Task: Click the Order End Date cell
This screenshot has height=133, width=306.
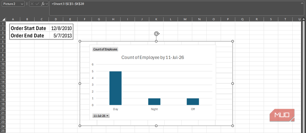Action: coord(27,36)
